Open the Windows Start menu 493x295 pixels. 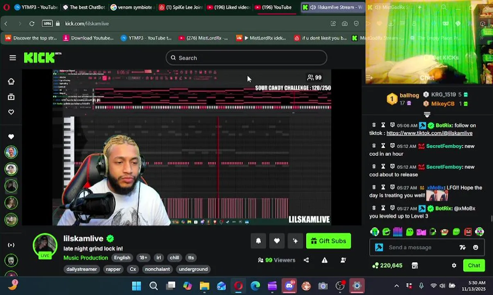coord(136,286)
